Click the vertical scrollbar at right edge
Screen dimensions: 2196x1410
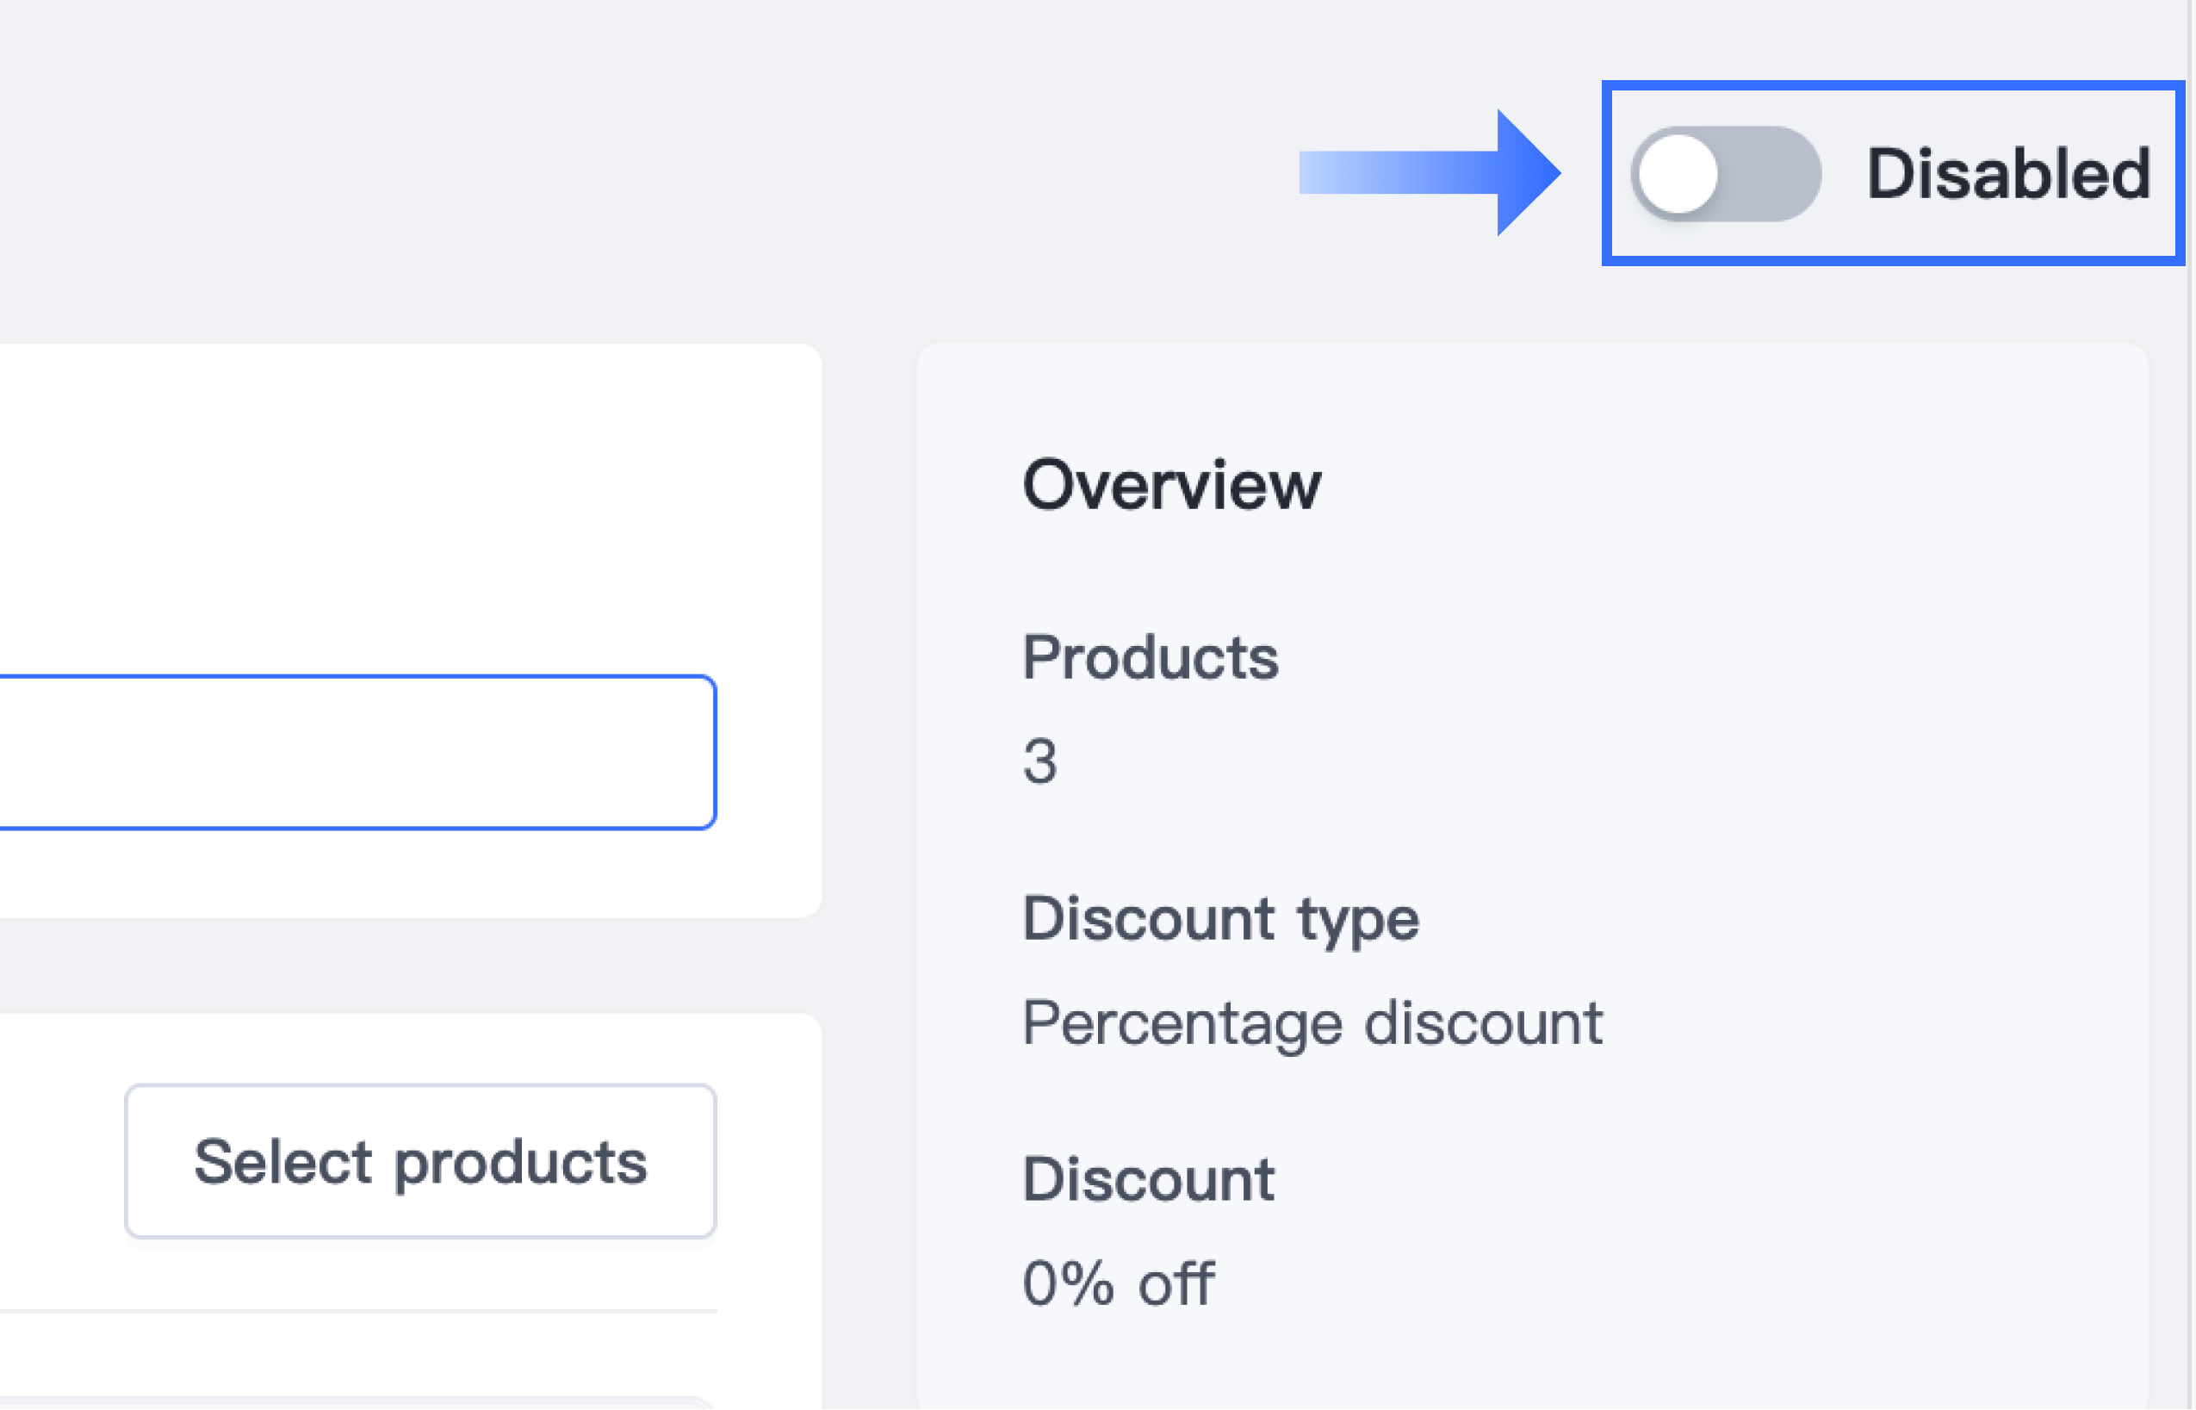click(2191, 705)
